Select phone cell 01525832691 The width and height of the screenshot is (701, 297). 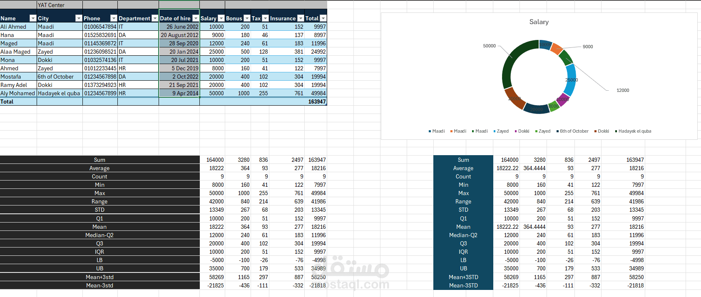click(100, 35)
